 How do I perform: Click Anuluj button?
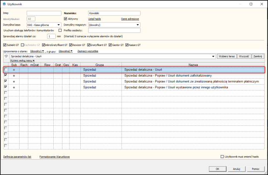pos(236,169)
